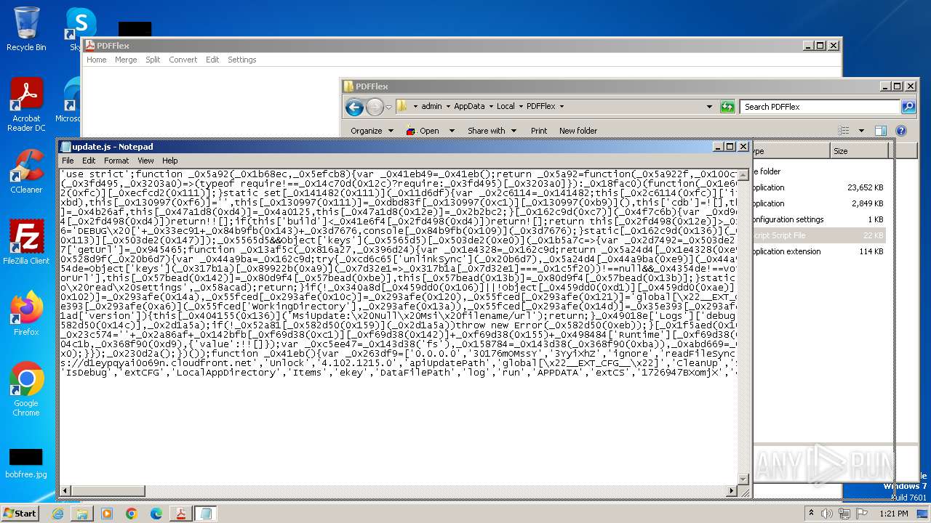The height and width of the screenshot is (523, 931).
Task: Open PDFFlex Convert menu
Action: coord(183,60)
